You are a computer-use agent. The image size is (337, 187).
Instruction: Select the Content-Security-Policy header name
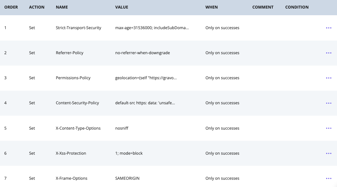coord(77,103)
